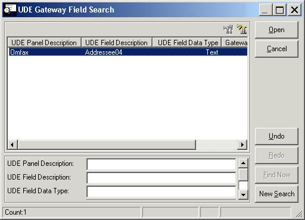Close the UDE Gateway Field Search window

294,10
